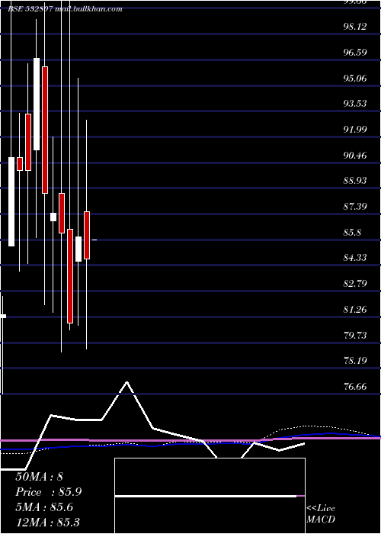Click the 12MA : 85.3 readout
381x534 pixels.
click(x=47, y=522)
